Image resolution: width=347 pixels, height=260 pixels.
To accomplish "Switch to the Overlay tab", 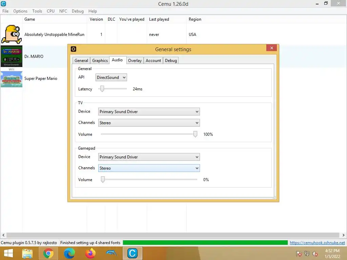I will click(135, 61).
